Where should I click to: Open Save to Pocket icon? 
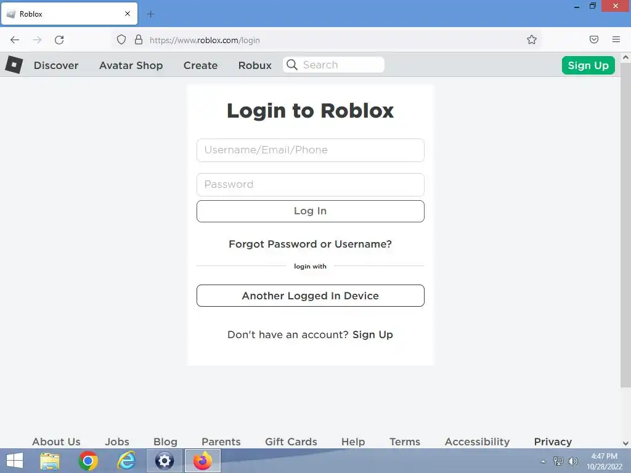coord(593,39)
